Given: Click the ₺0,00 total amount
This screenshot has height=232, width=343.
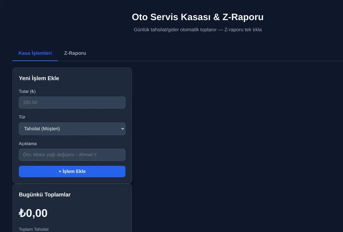Looking at the screenshot, I should 33,213.
